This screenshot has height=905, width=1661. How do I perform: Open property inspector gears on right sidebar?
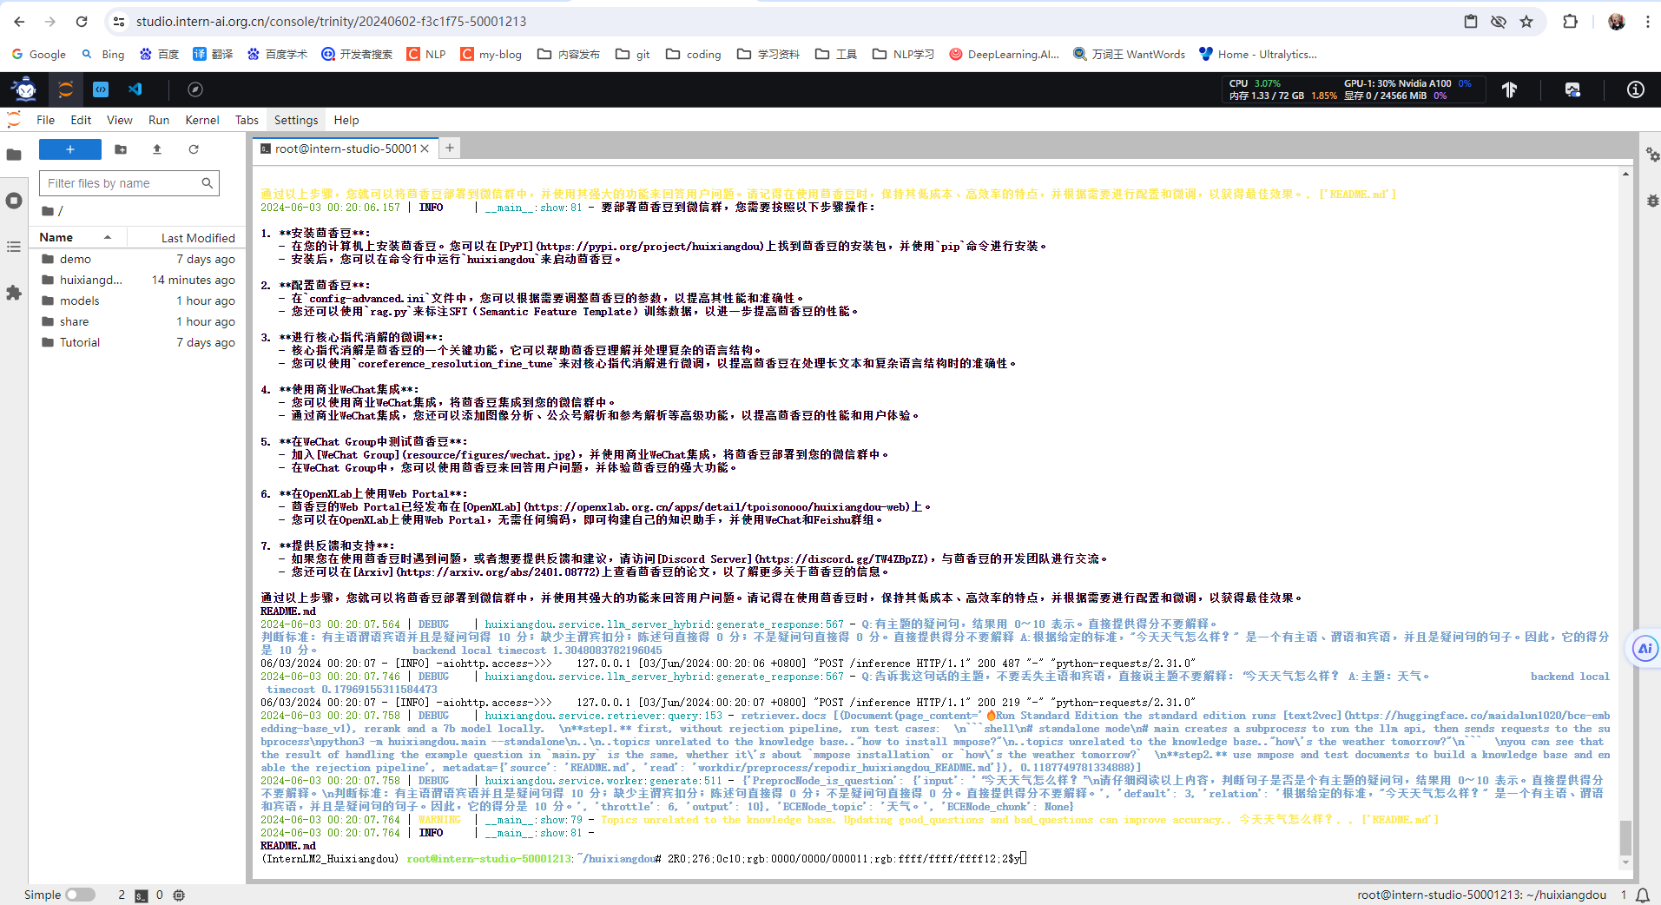(1652, 155)
